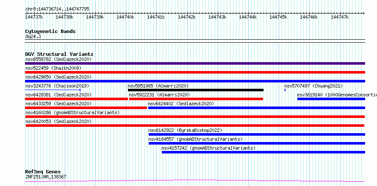Click the DGV Structural Variants track title
This screenshot has width=377, height=186.
coord(59,54)
